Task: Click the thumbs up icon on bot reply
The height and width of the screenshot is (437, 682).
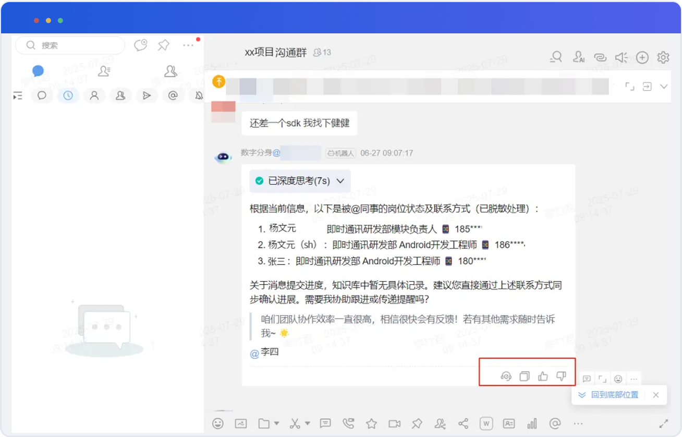Action: point(543,376)
